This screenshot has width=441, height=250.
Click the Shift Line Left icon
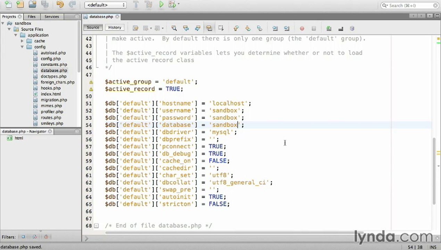coord(275,28)
